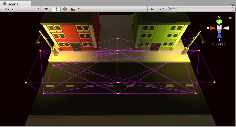
Task: Toggle scene audio speaker icon
Action: point(65,9)
